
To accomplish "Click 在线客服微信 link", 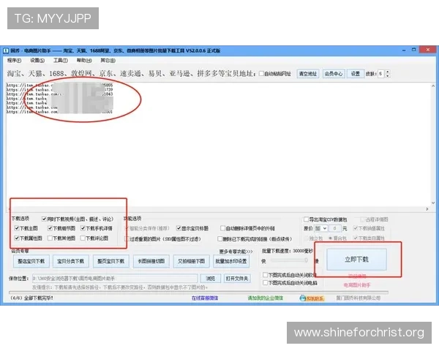I will [x=205, y=298].
